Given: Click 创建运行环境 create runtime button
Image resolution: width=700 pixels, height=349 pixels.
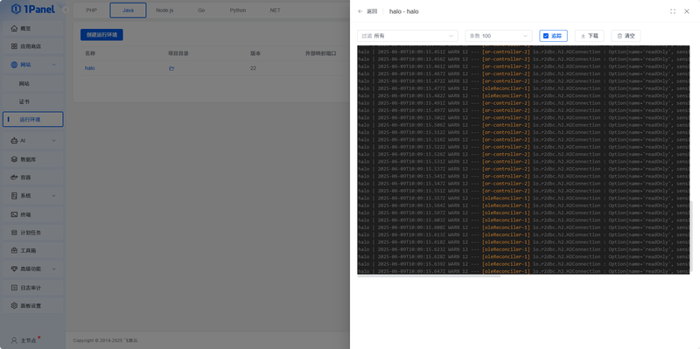Looking at the screenshot, I should pos(101,35).
